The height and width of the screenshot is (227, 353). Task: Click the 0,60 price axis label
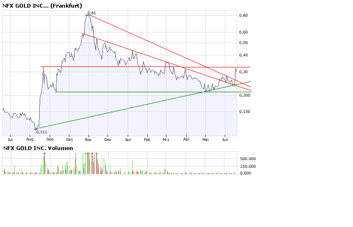click(243, 32)
